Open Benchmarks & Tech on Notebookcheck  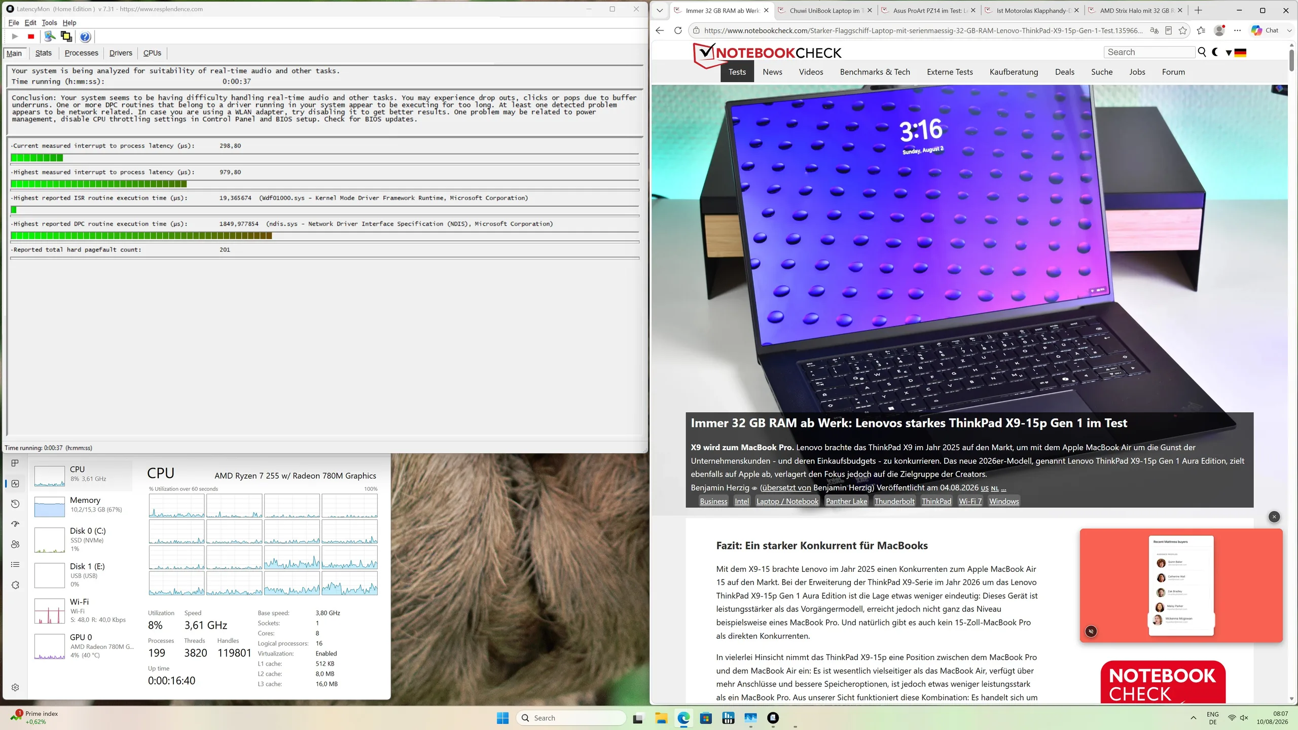tap(875, 72)
